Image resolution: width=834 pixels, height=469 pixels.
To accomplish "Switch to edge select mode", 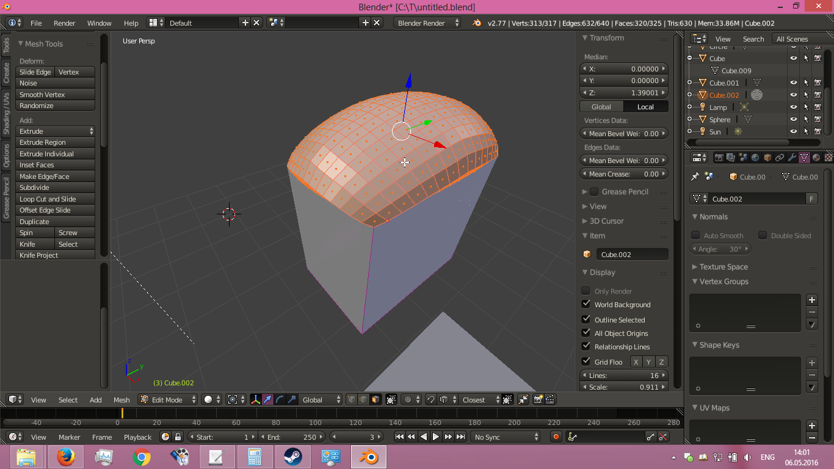I will [x=364, y=399].
